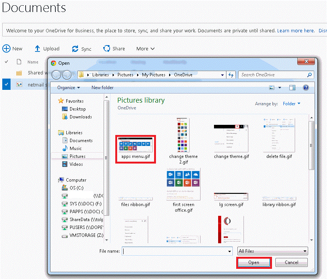
Task: Click the file list scrollbar thumb
Action: 311,146
